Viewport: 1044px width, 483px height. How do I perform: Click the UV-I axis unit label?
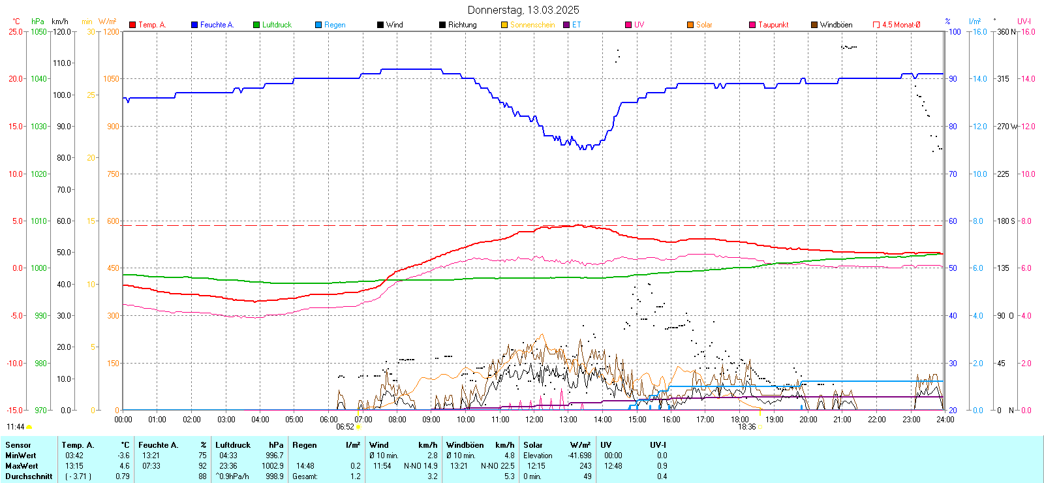tap(1024, 22)
